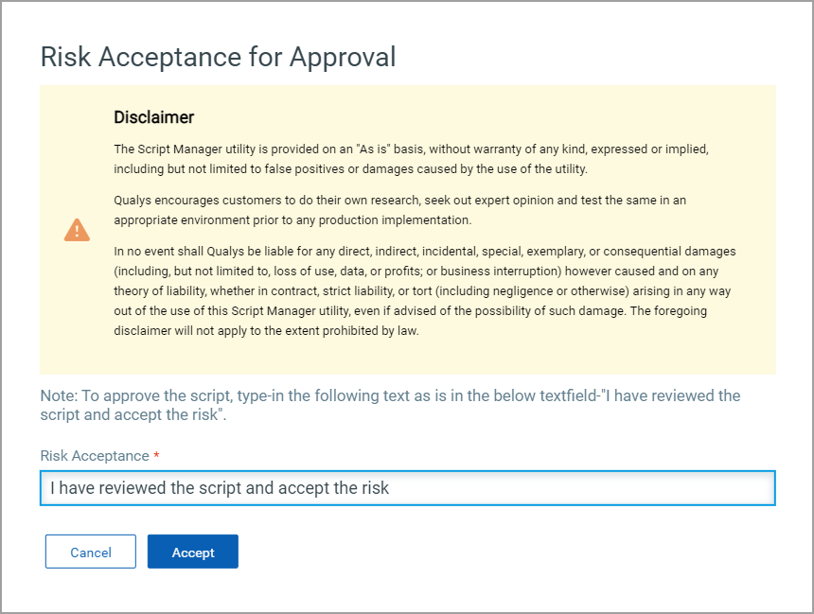Click the note text about approving the script
The image size is (814, 614).
pyautogui.click(x=388, y=405)
